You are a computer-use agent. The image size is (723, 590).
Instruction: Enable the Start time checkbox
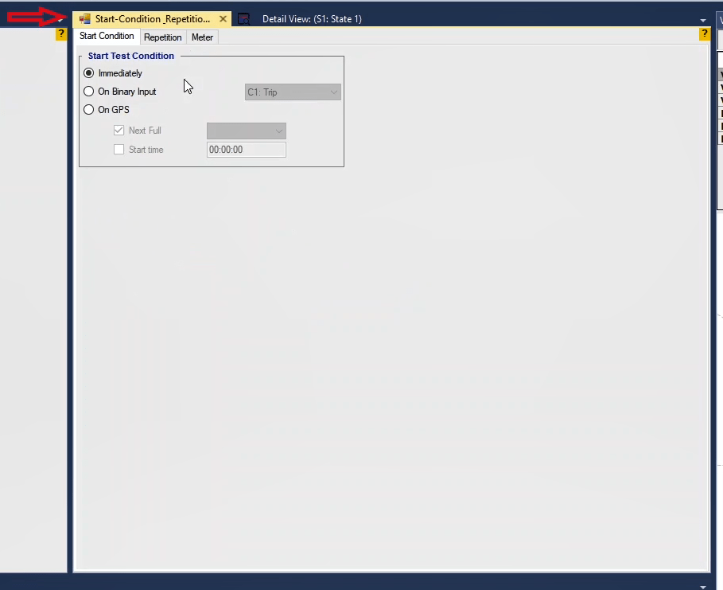(x=119, y=150)
